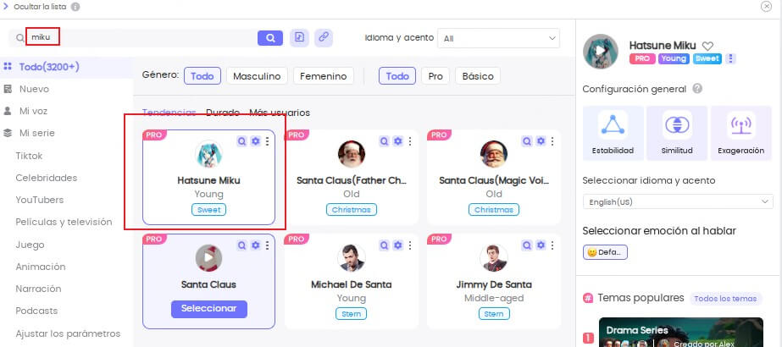
Task: Click the Estabilidad setting icon
Action: (x=613, y=125)
